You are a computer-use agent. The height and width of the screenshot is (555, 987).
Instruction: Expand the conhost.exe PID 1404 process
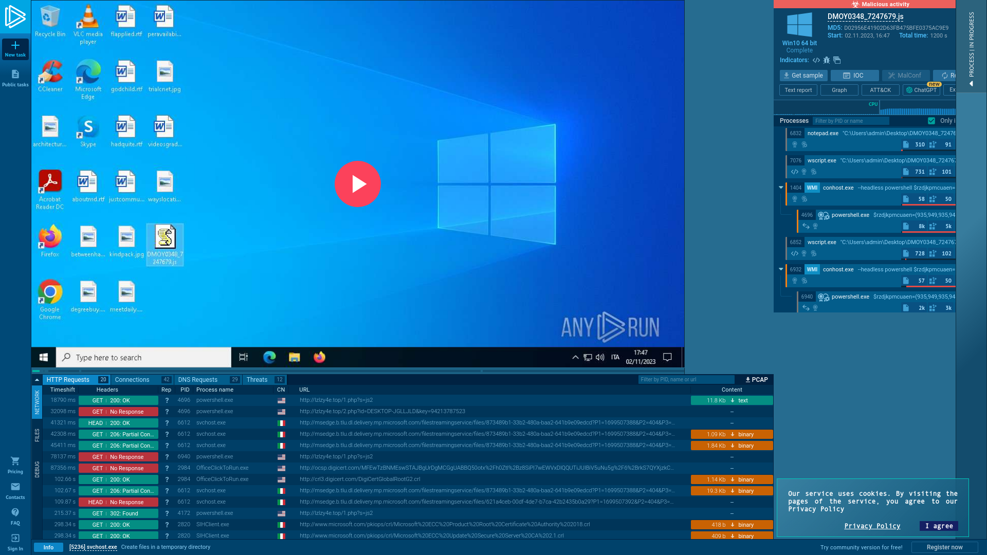tap(781, 188)
